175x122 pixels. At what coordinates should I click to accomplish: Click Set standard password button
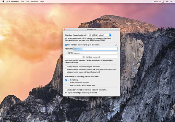pos(91,57)
